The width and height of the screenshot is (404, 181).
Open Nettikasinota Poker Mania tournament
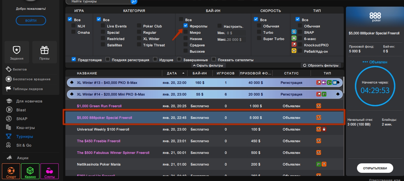pos(98,164)
